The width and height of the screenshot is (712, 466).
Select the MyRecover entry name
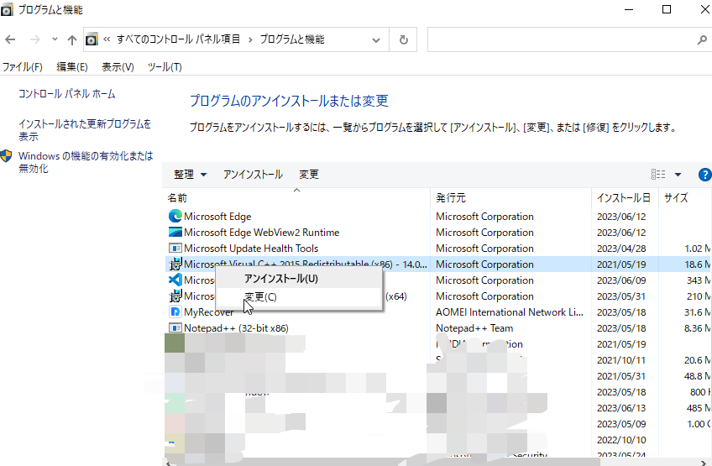pos(208,312)
